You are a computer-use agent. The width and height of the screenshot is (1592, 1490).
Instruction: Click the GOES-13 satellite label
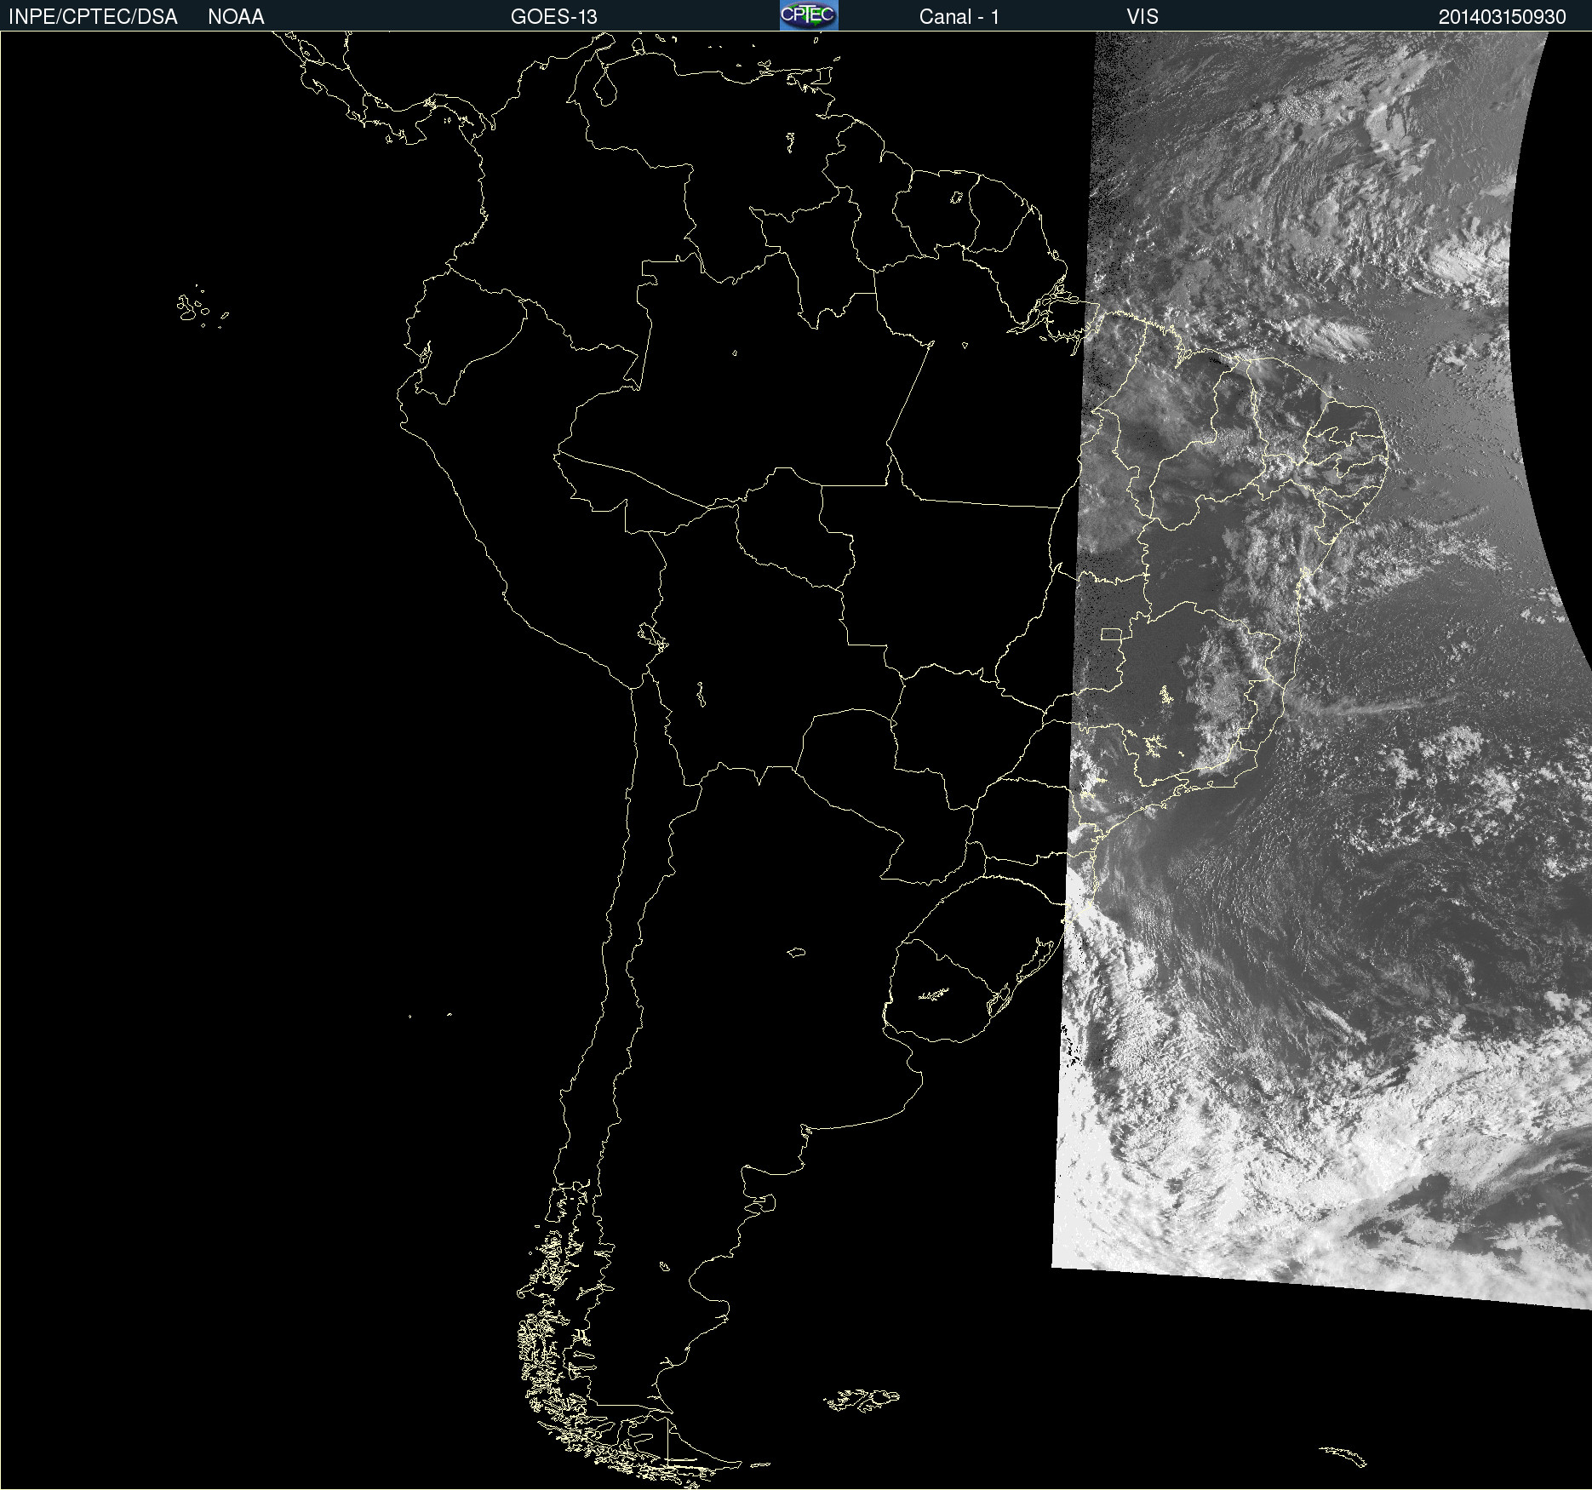[554, 17]
